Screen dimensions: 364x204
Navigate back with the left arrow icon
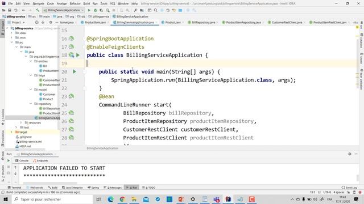(23, 10)
